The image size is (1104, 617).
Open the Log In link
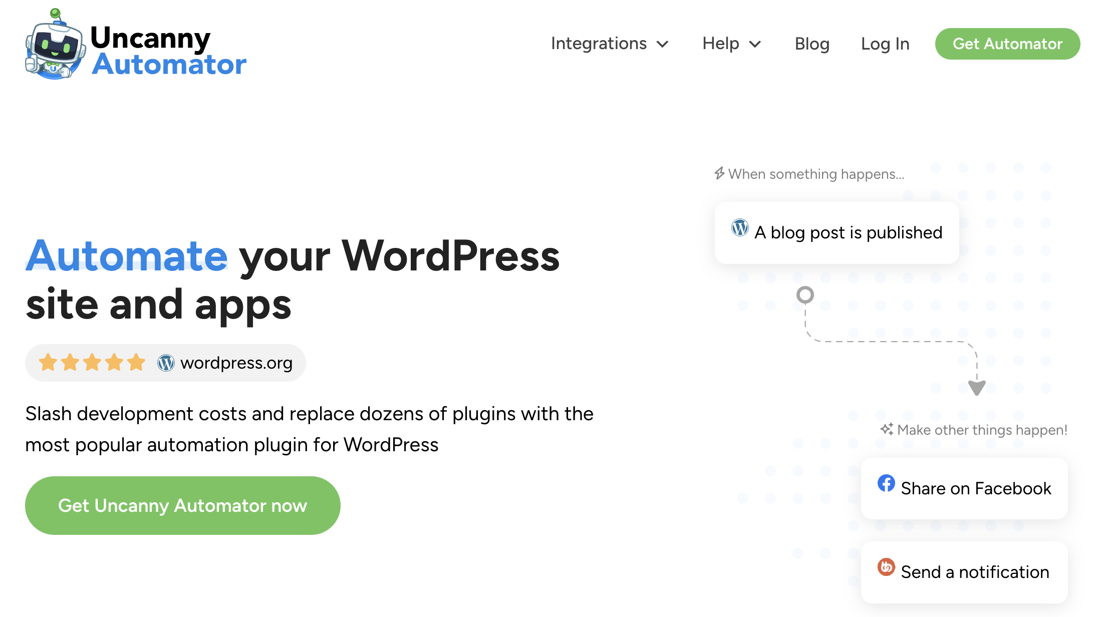(x=885, y=44)
